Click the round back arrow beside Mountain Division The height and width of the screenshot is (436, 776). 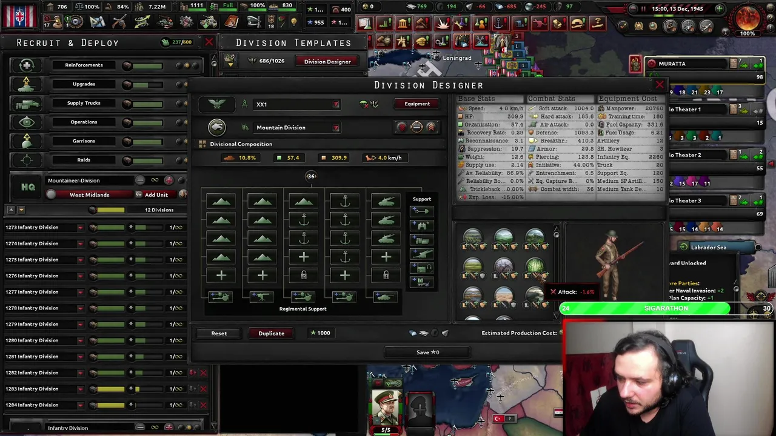click(x=216, y=127)
